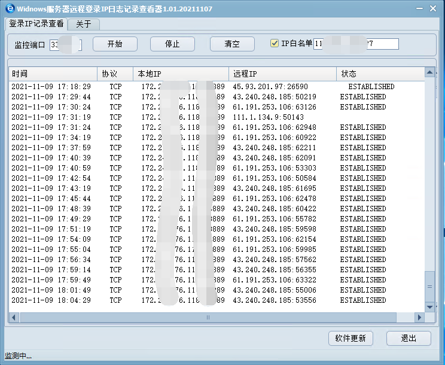Select remote IP 61.191.253.106:63126

[x=275, y=107]
